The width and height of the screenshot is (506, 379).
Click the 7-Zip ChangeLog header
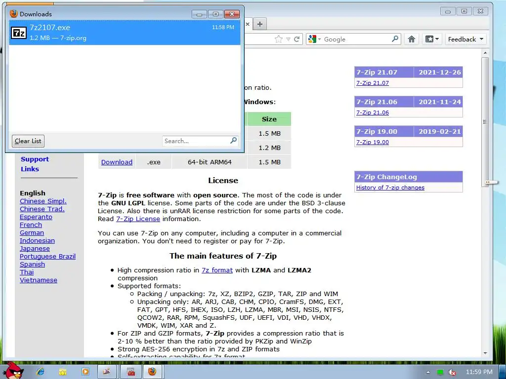point(408,177)
